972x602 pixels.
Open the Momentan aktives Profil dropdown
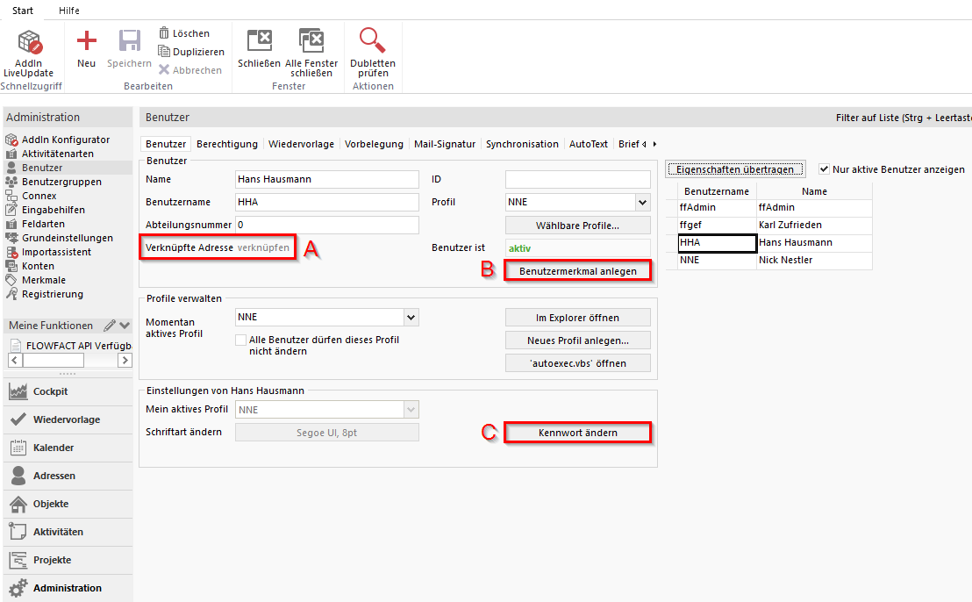411,317
